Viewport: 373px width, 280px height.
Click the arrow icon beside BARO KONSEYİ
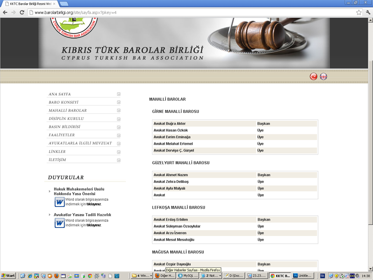(118, 102)
